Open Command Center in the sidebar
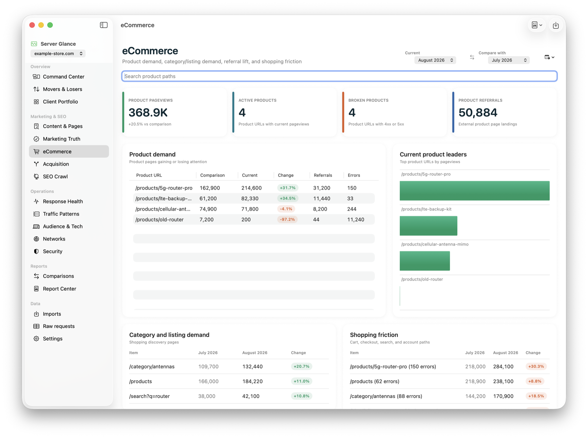 point(69,77)
